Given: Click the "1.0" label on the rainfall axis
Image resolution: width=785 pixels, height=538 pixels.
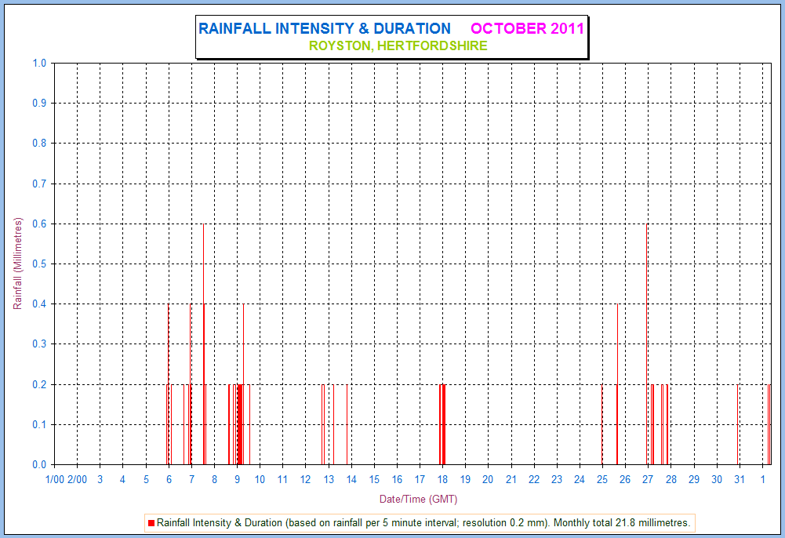Looking at the screenshot, I should tap(39, 64).
